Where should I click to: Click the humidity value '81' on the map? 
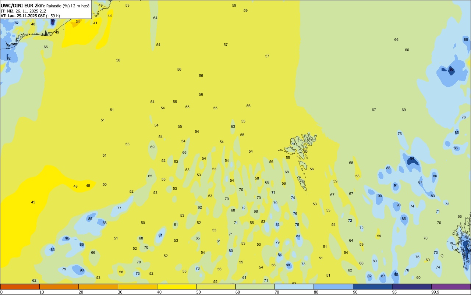(160, 235)
